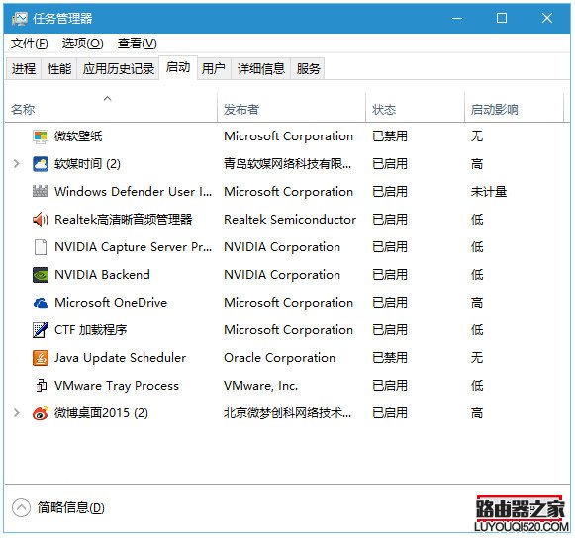This screenshot has height=540, width=575.
Task: Select the Windows Defender User I... entry
Action: click(134, 191)
